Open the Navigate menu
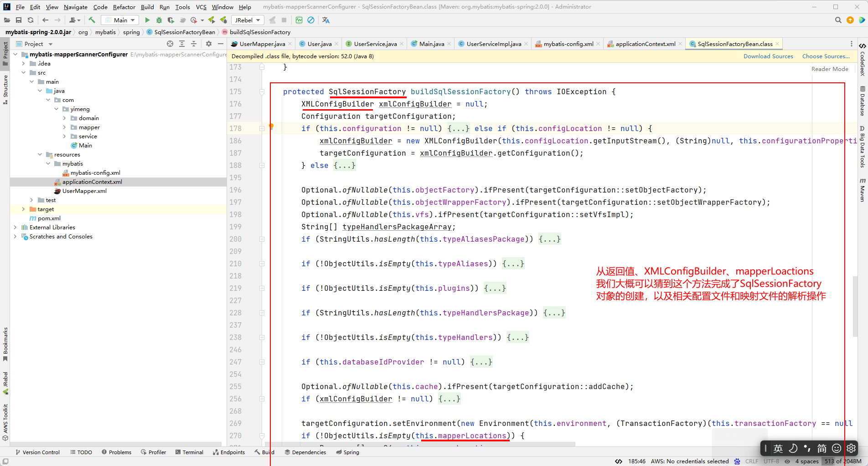868x466 pixels. coord(75,7)
